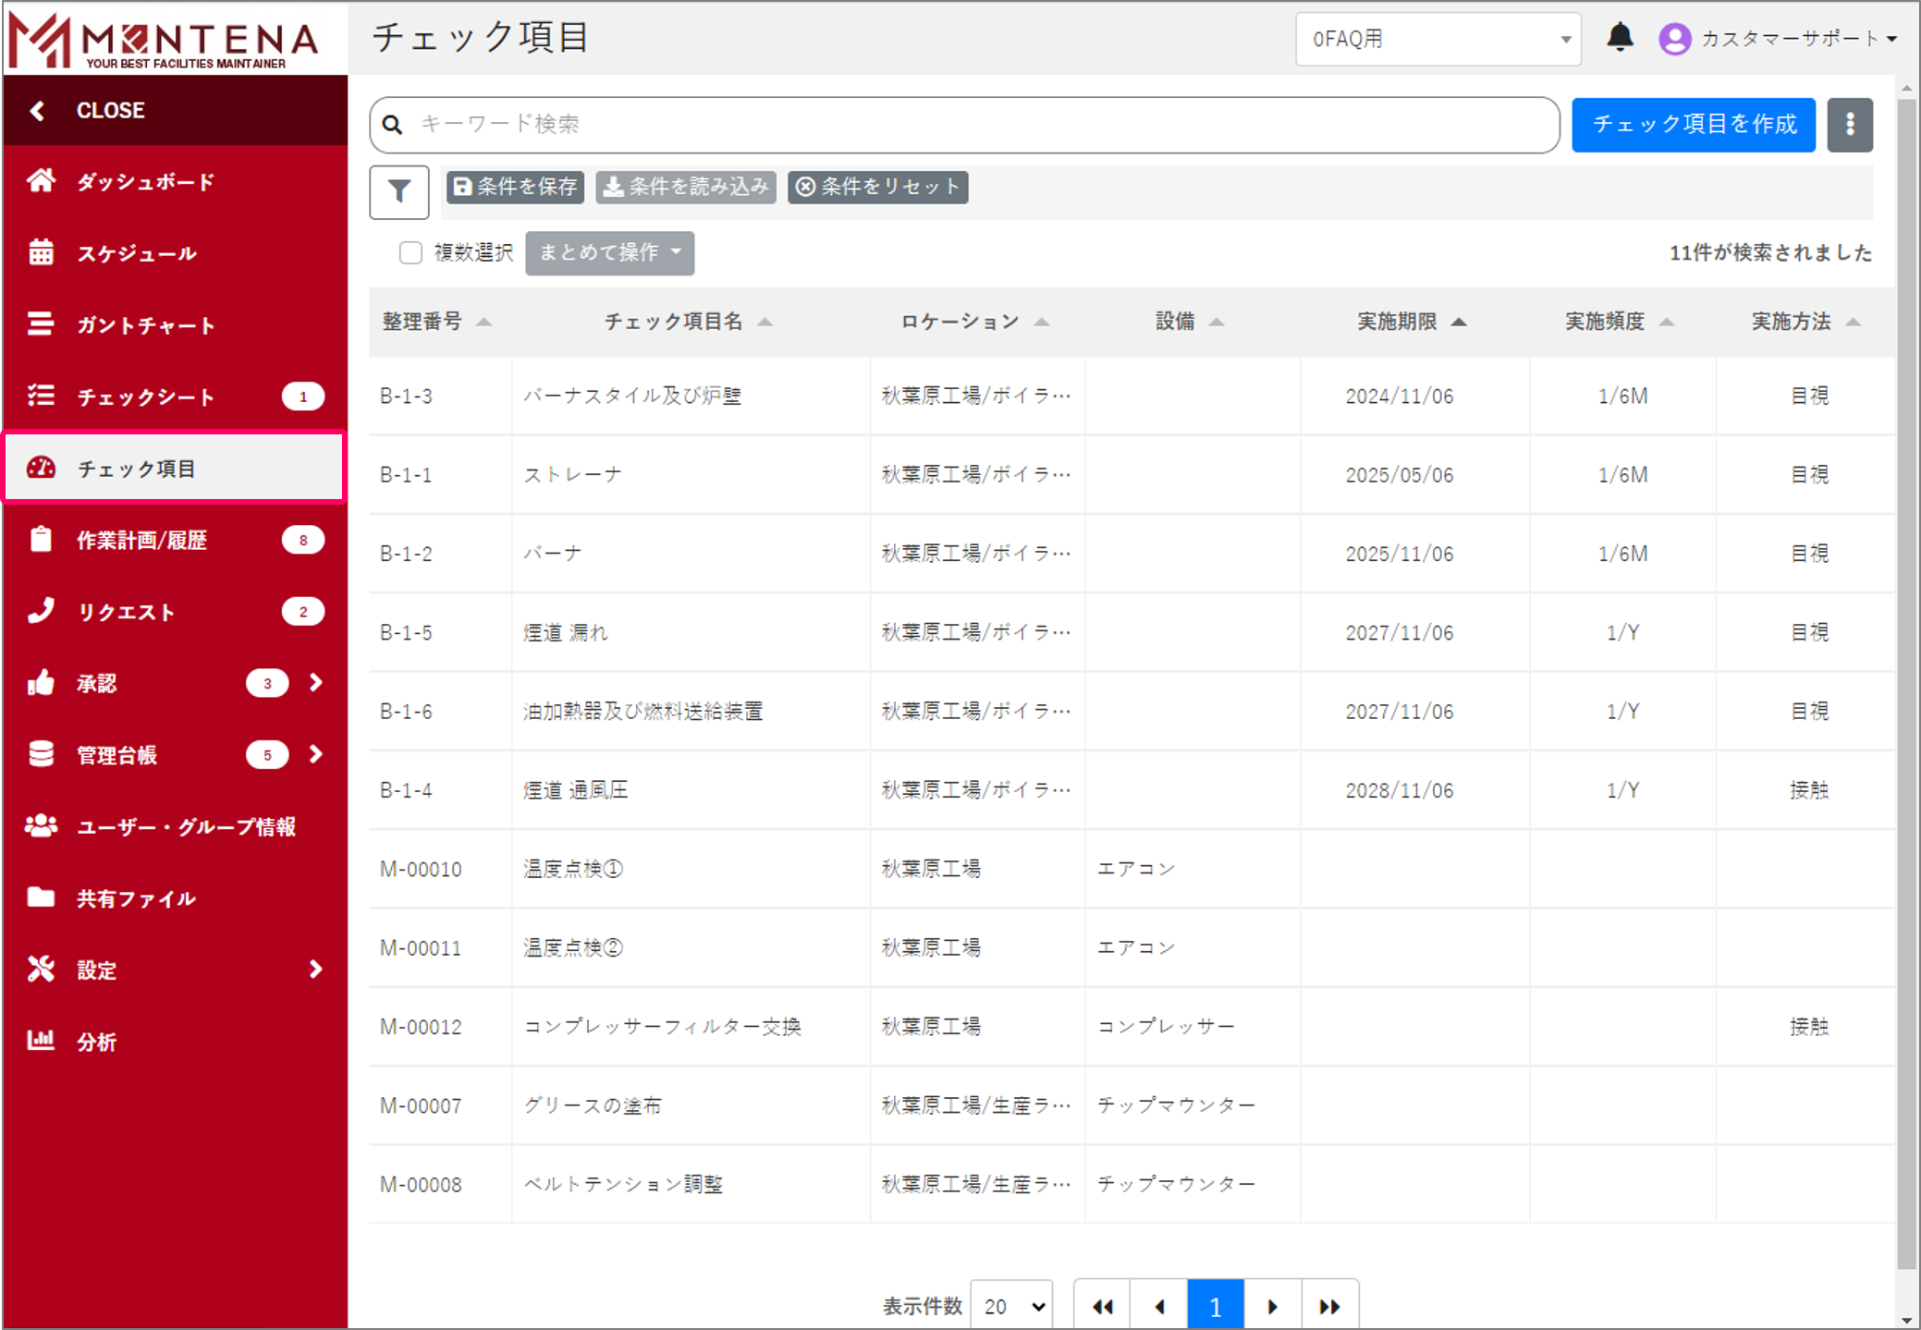Click the チェック項目を作成 button
The width and height of the screenshot is (1921, 1330).
pos(1693,124)
